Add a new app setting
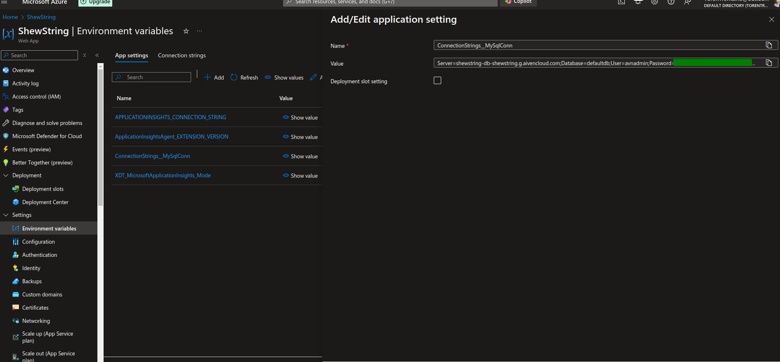This screenshot has width=780, height=362. click(214, 78)
